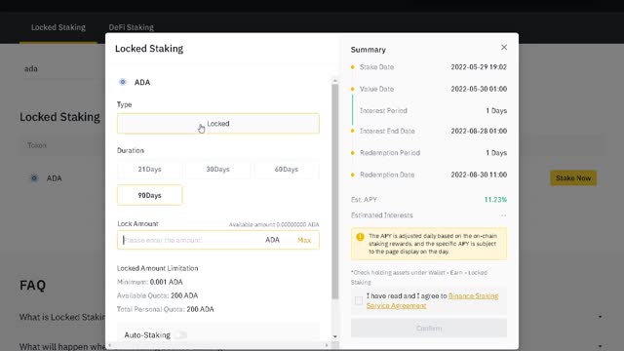Click the Redemption Date value 2022-08-30 11:00
The image size is (624, 351).
(479, 175)
